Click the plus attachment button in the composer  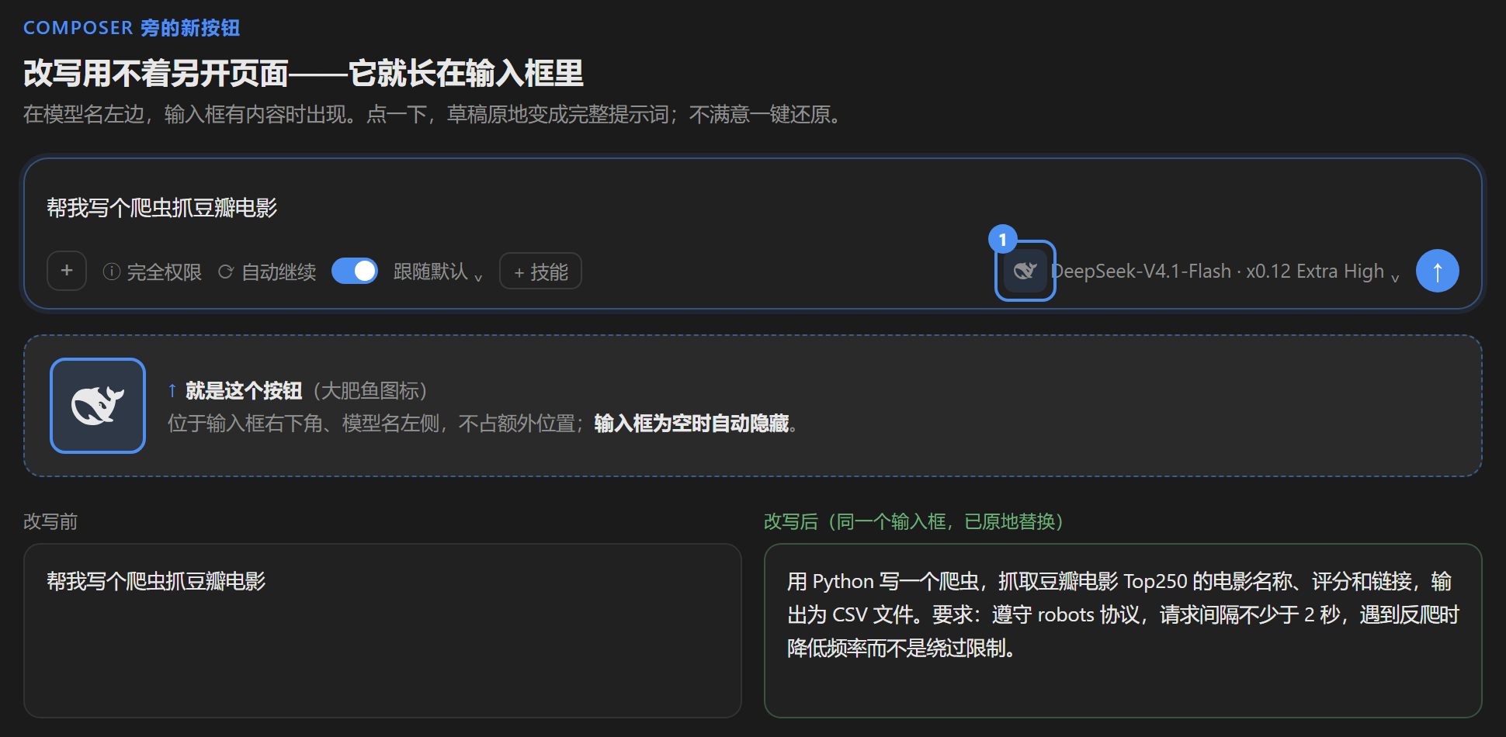point(67,271)
